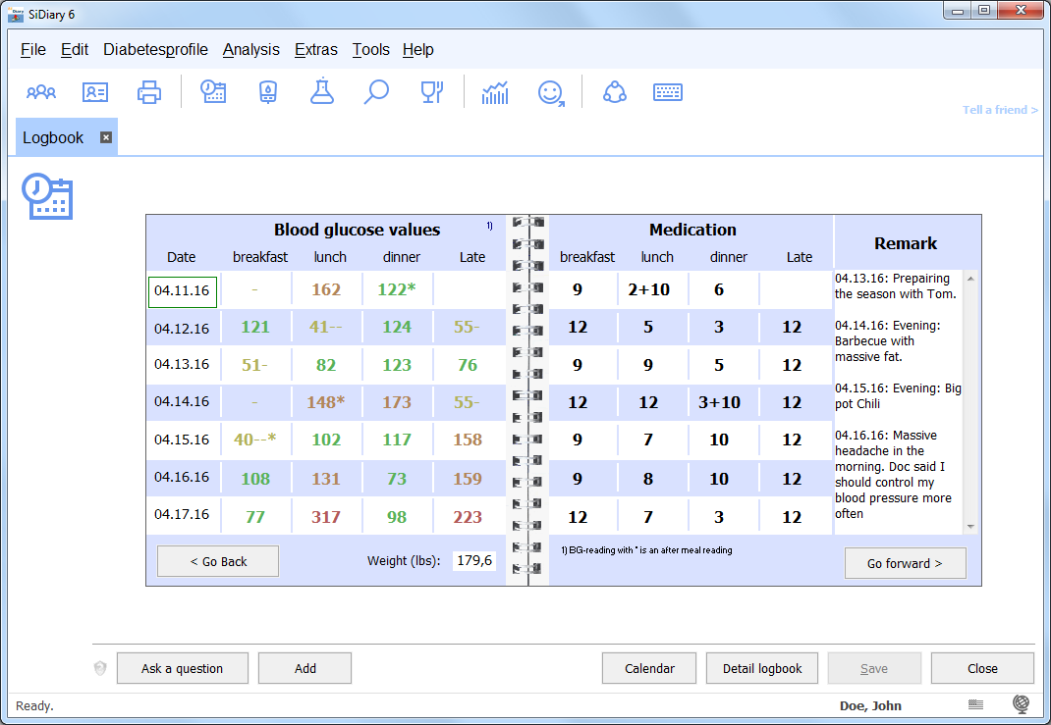Click the smiley face icon

(551, 92)
